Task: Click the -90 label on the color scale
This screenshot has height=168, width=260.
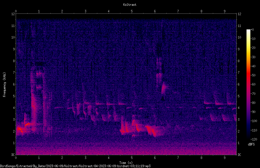Action: [253, 112]
